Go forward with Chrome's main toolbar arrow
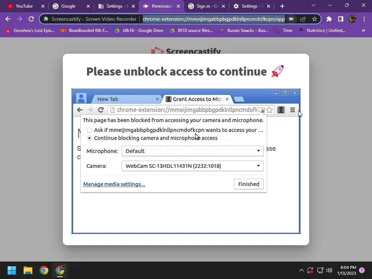 pyautogui.click(x=20, y=19)
